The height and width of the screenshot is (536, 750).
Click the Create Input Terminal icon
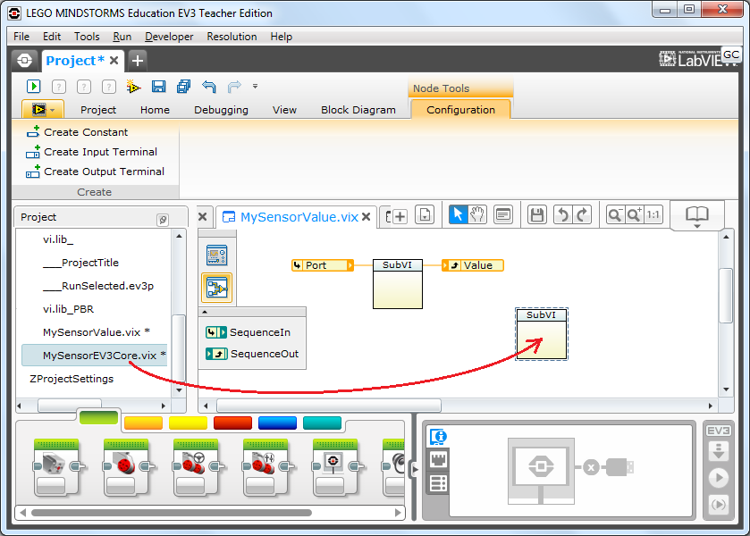33,152
